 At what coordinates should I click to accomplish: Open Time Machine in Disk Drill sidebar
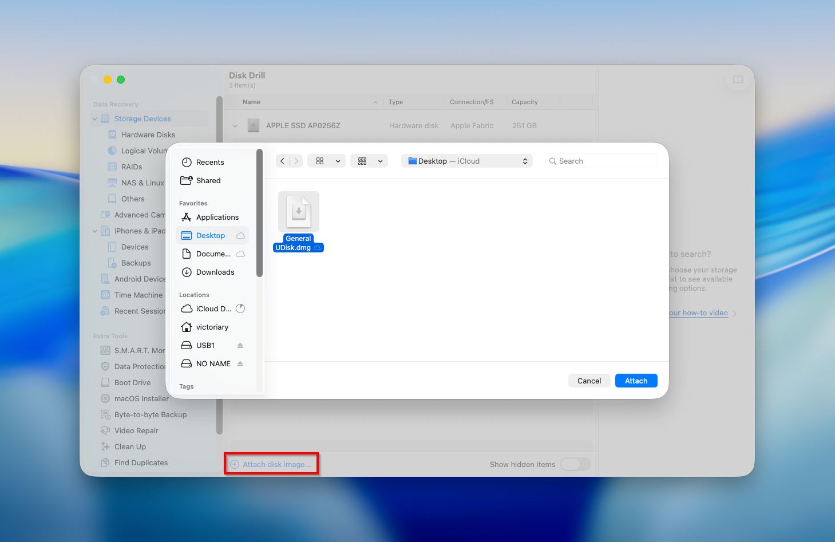[x=138, y=295]
